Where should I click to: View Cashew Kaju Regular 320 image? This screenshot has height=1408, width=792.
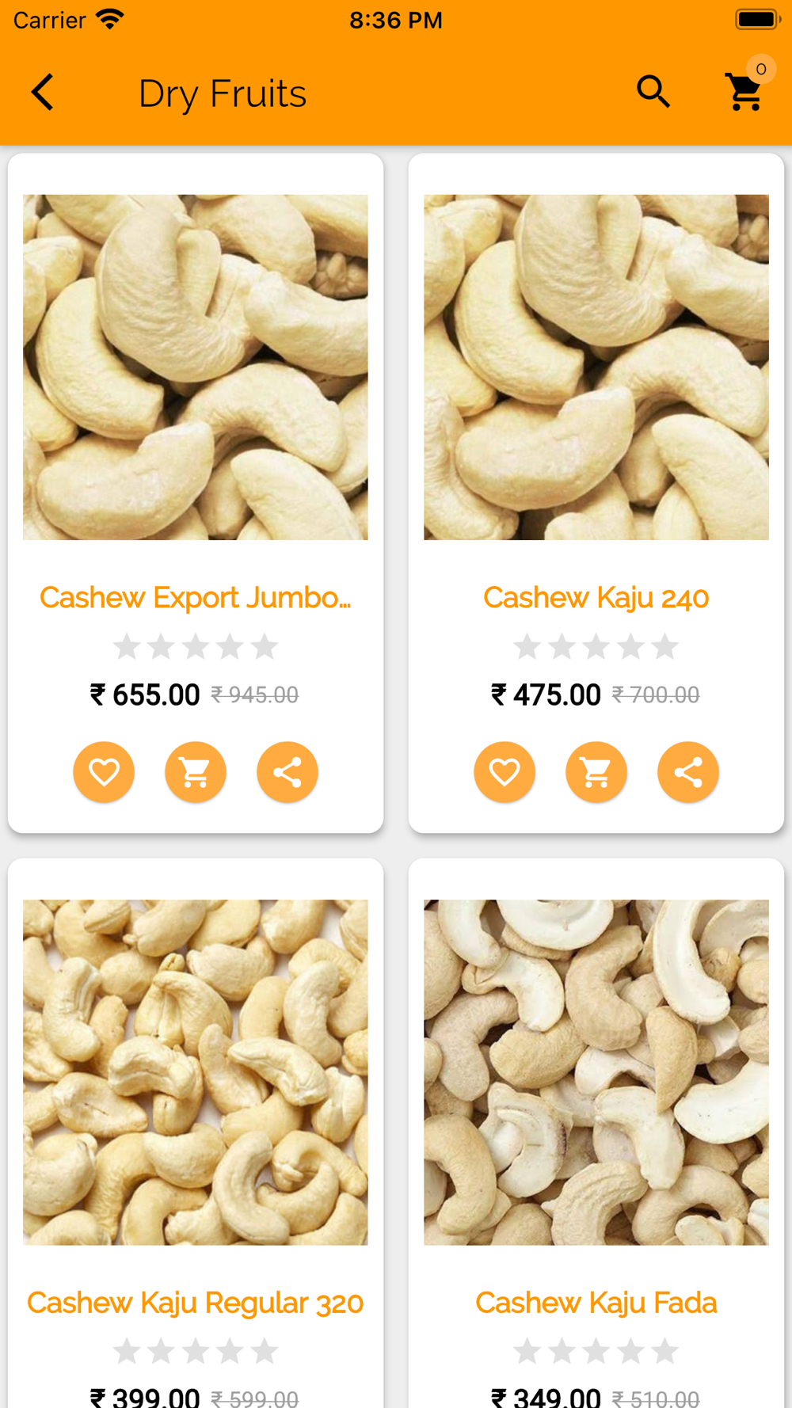[x=196, y=1072]
